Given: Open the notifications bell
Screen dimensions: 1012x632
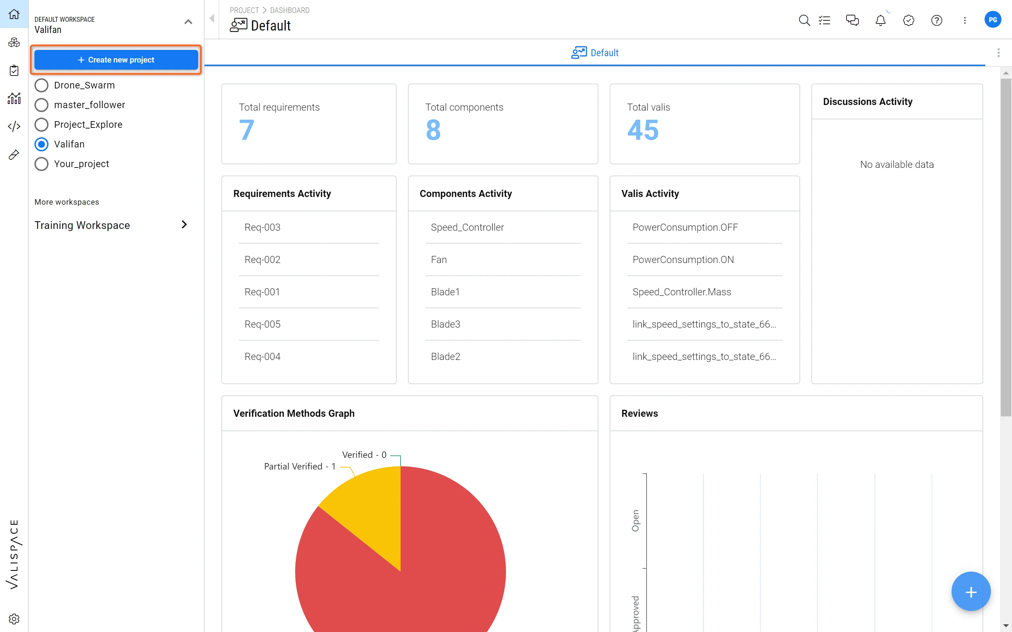Looking at the screenshot, I should pos(880,20).
